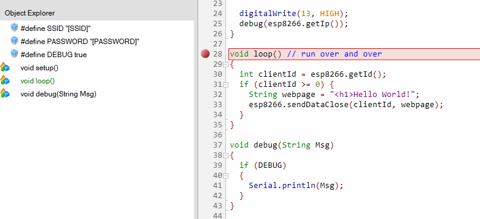Click esp8266.sendDataClose(clientId, webpage); line
The image size is (480, 219).
click(x=346, y=105)
